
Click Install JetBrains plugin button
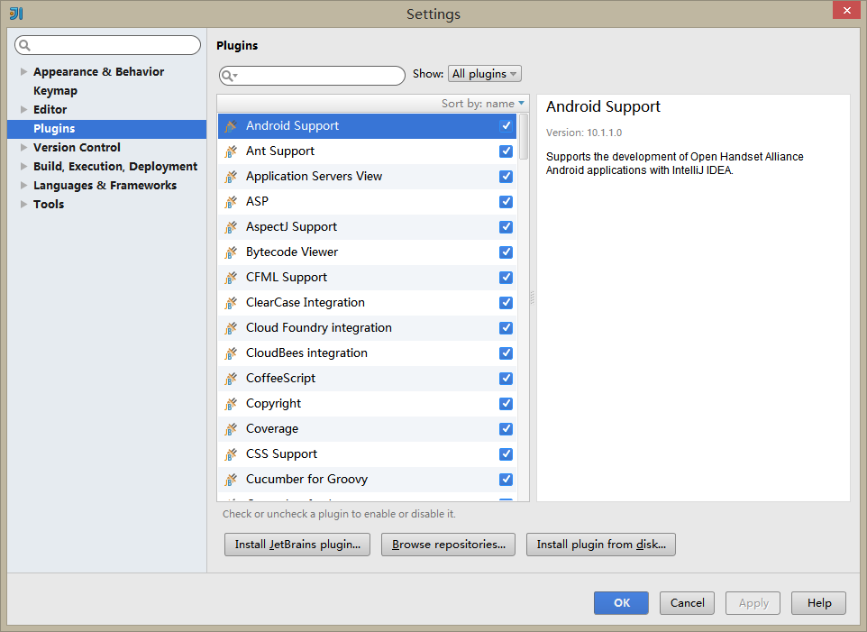tap(297, 545)
